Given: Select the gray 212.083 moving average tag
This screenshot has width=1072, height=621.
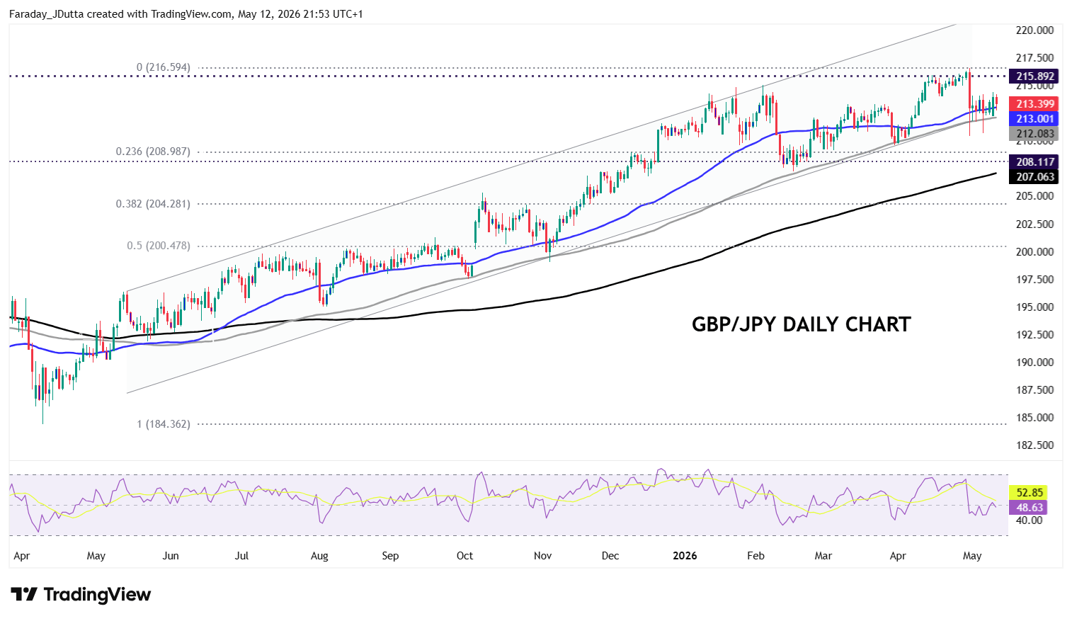Looking at the screenshot, I should (x=1035, y=134).
